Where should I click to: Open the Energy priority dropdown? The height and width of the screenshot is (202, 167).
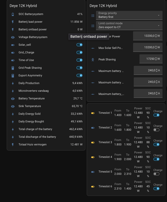coord(129,15)
